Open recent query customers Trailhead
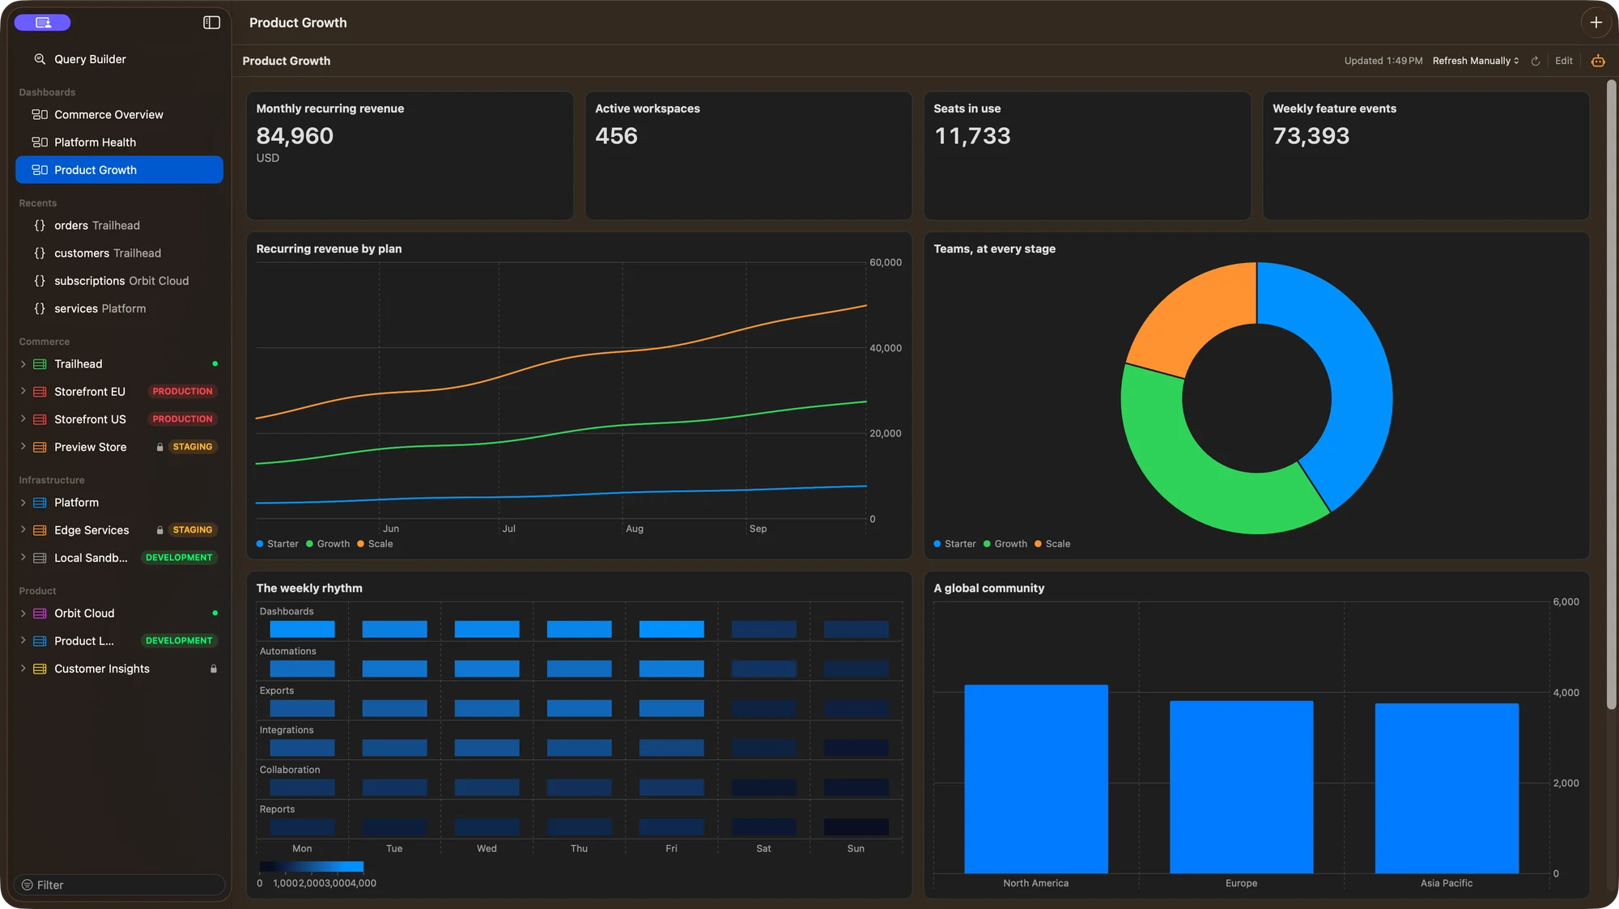Viewport: 1619px width, 909px height. click(119, 253)
